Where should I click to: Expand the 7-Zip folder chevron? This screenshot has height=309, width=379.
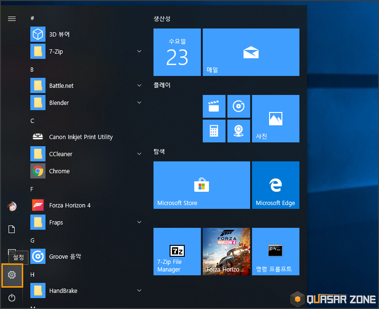(x=139, y=51)
